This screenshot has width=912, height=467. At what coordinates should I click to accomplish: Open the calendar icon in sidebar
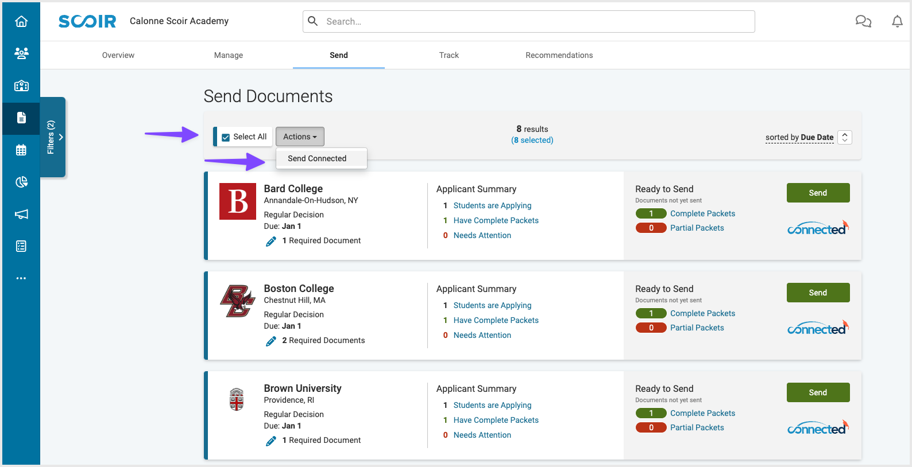pos(21,150)
